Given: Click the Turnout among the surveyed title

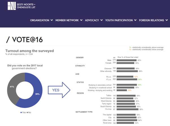Looking at the screenshot, I should coord(29,51).
